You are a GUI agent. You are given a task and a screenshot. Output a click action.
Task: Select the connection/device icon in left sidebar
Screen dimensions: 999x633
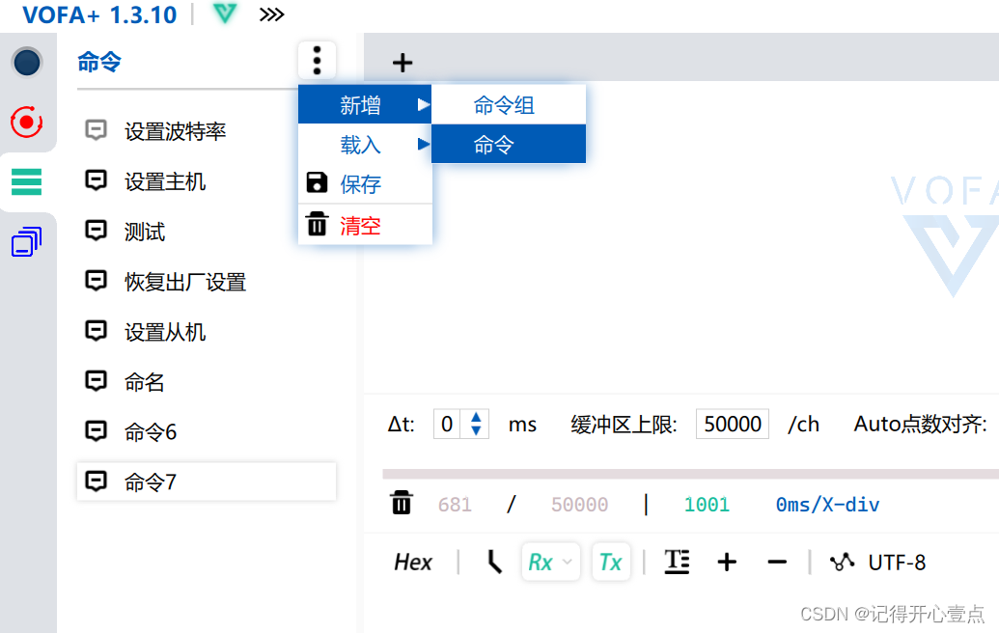26,62
